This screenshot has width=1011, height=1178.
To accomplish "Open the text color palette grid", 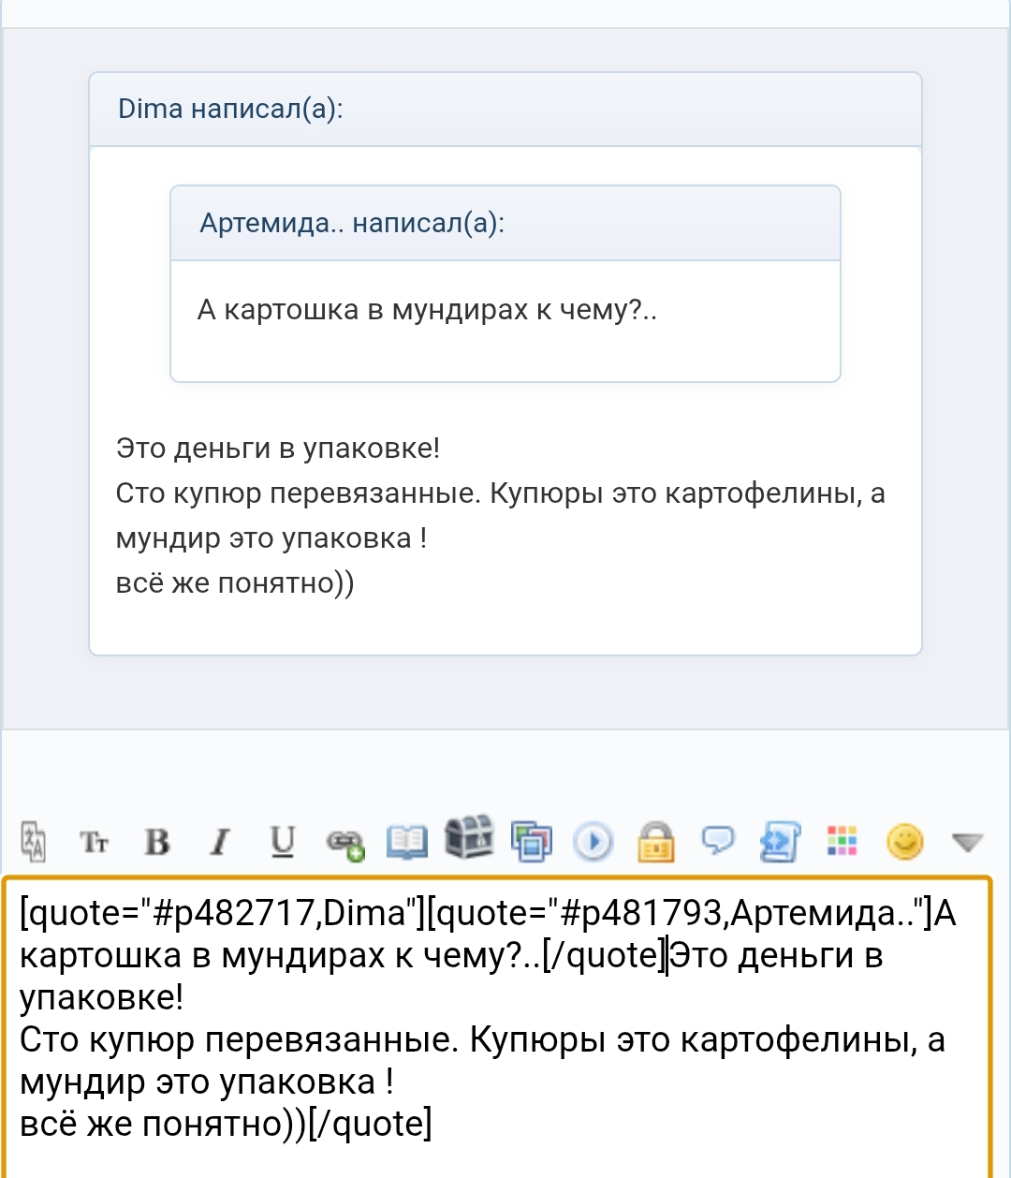I will pos(842,841).
